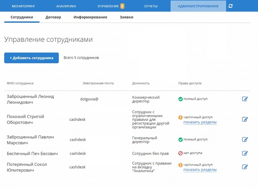Click the green full-access icon for Генеральный директор
Image resolution: width=258 pixels, height=188 pixels.
point(181,139)
